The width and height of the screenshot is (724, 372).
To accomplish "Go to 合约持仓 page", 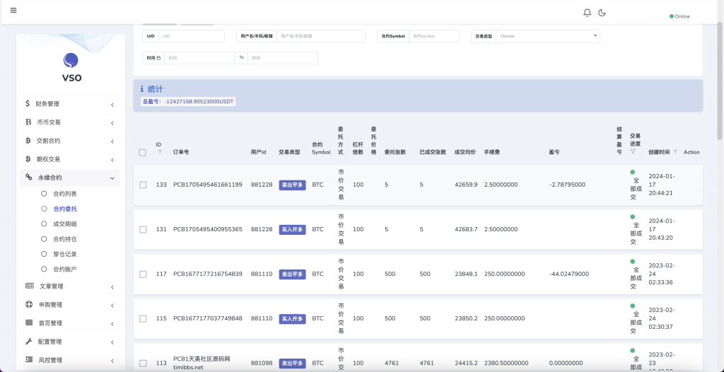I will [x=64, y=239].
